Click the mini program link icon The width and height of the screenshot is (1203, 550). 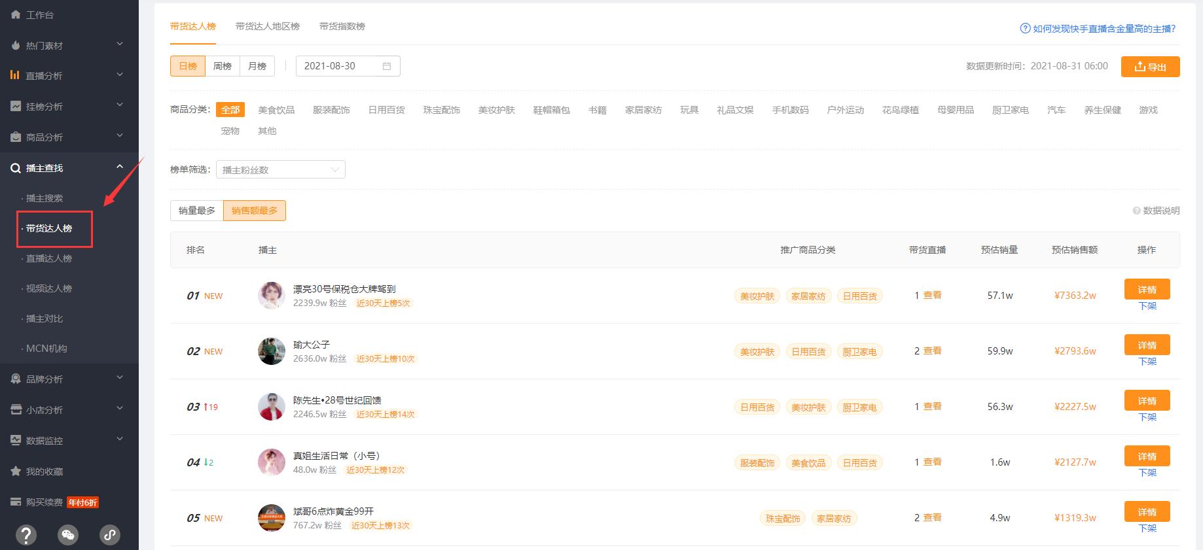point(109,535)
